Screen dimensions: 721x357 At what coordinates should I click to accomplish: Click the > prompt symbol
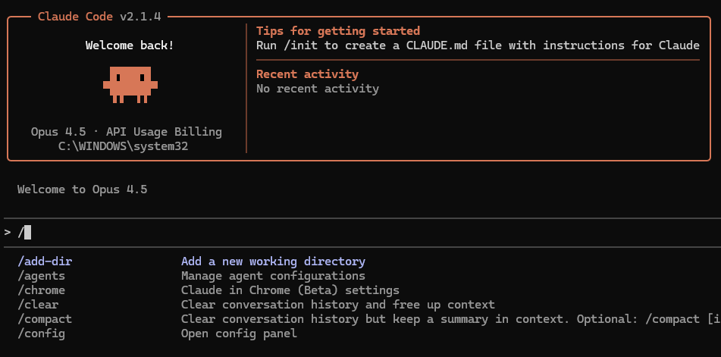tap(8, 233)
